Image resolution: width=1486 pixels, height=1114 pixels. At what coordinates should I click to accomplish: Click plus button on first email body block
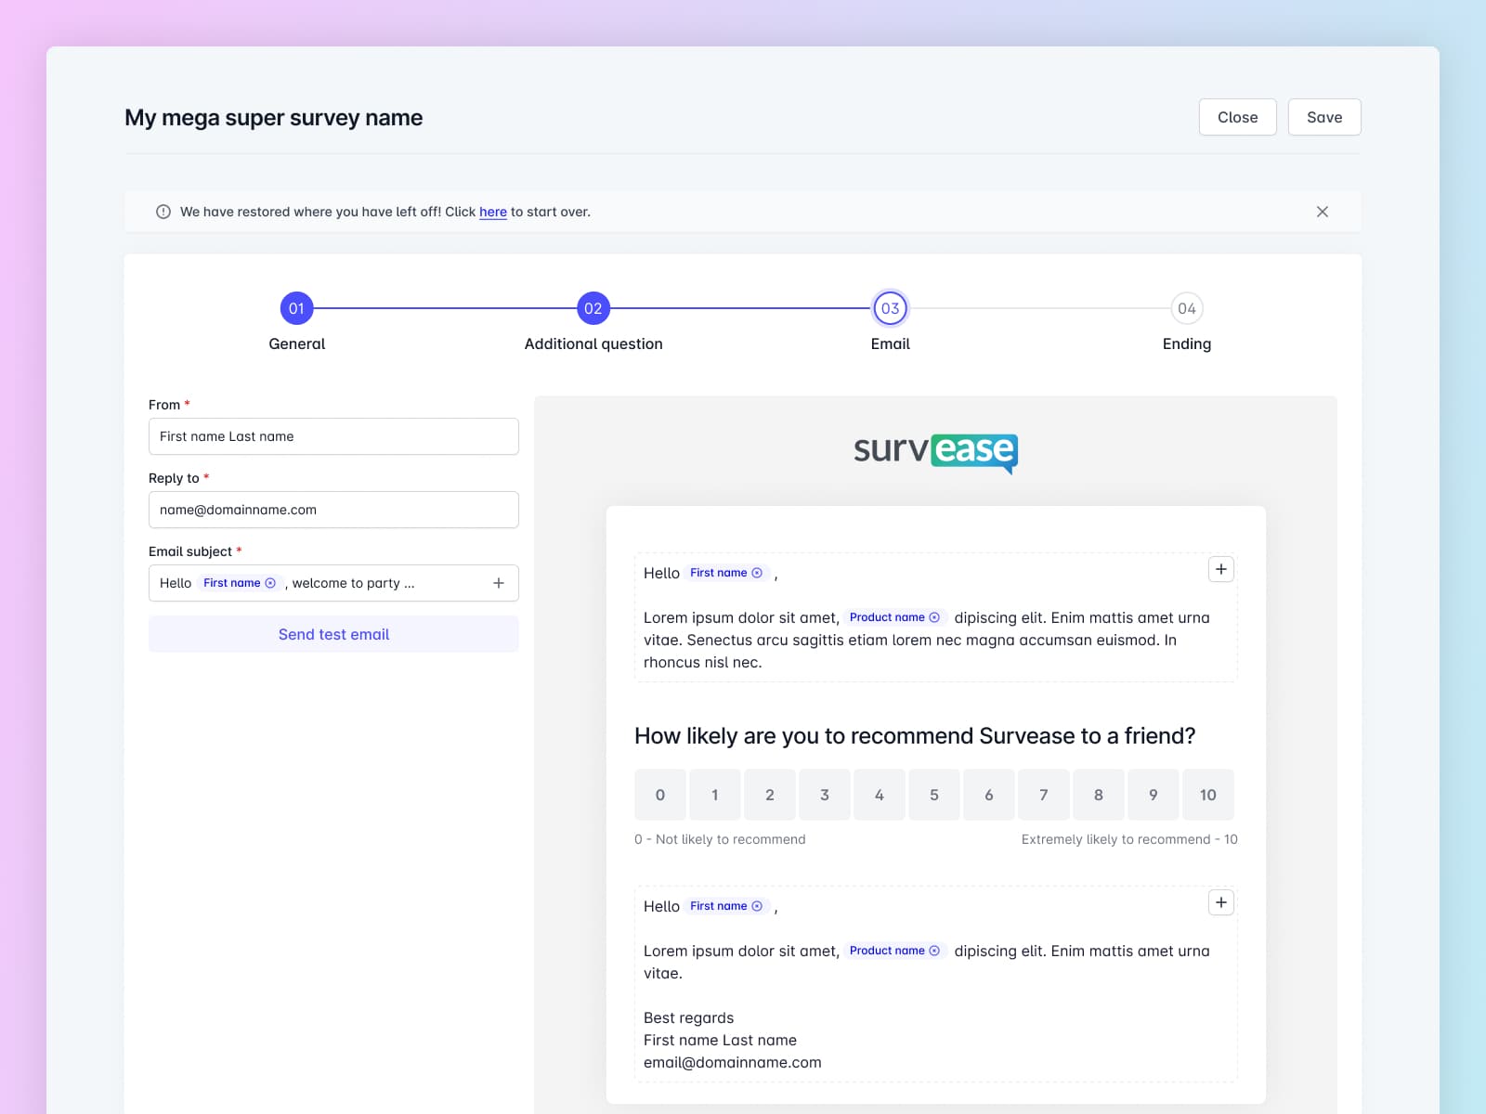(x=1220, y=569)
